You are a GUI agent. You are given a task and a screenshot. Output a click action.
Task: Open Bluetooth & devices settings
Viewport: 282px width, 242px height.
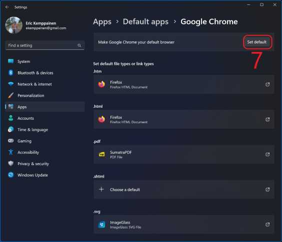45,73
